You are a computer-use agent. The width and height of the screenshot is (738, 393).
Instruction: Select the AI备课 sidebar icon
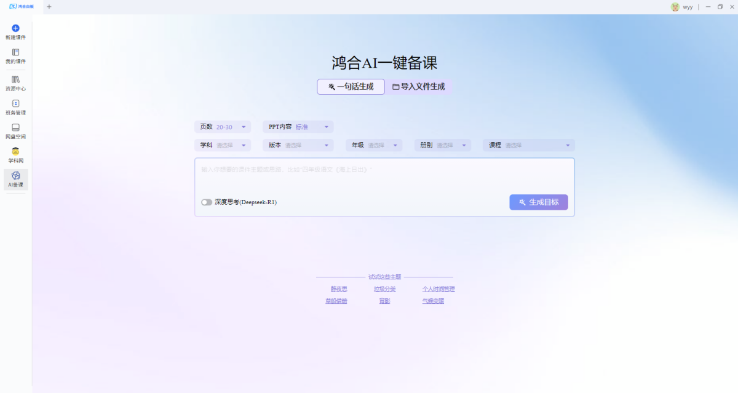15,176
